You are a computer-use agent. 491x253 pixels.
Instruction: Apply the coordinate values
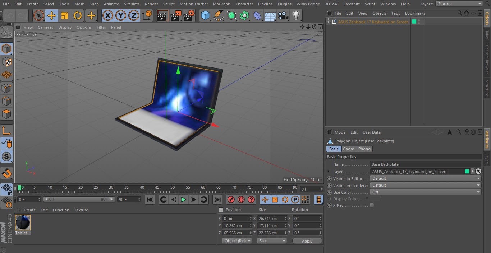click(307, 241)
